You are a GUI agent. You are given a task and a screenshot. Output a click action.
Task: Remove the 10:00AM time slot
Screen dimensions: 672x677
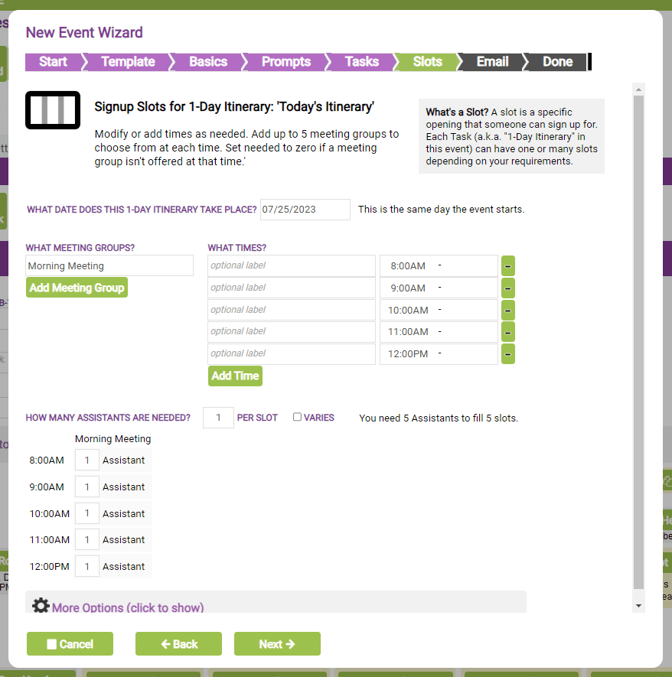(x=507, y=310)
